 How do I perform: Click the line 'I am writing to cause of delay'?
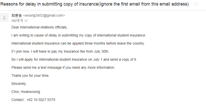79,35
